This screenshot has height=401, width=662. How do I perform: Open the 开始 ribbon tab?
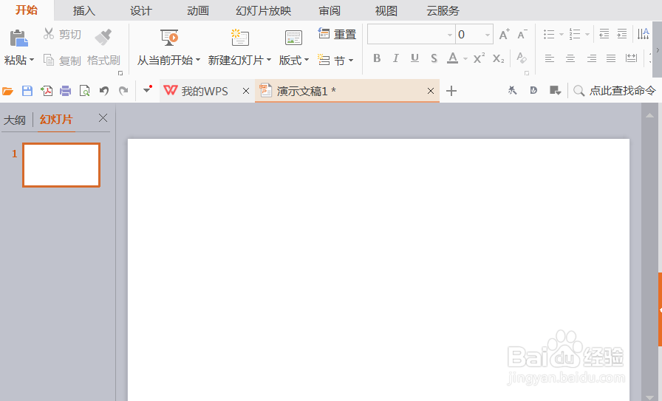click(27, 10)
